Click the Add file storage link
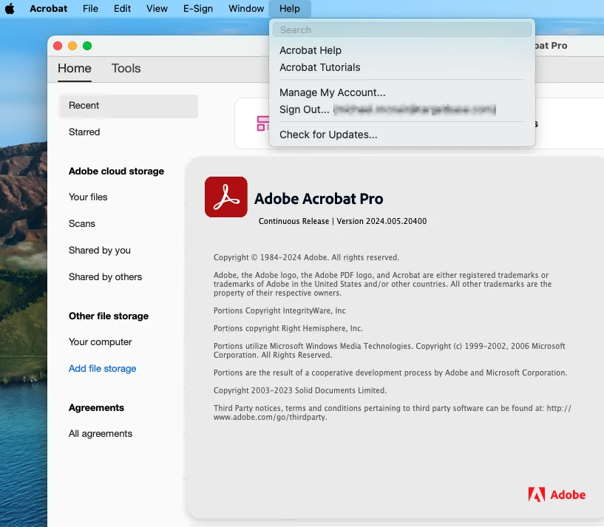 pyautogui.click(x=102, y=369)
